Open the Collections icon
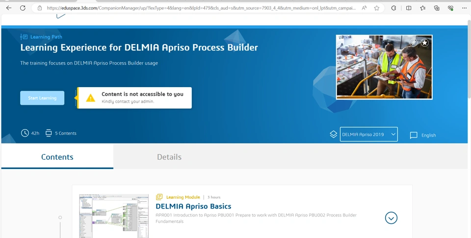Viewport: 471px width, 238px height. tap(437, 8)
